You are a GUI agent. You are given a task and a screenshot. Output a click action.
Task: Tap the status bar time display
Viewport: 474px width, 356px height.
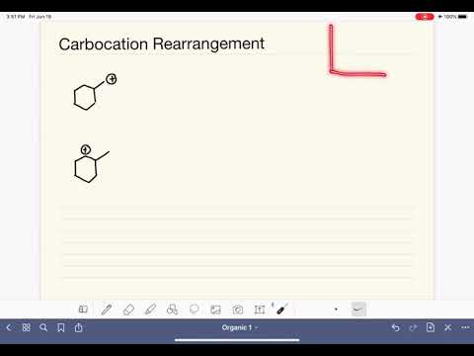pos(16,17)
